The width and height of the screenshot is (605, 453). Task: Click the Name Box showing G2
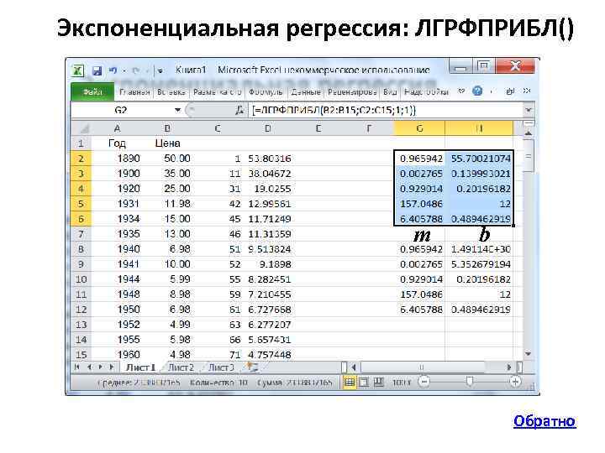[x=121, y=110]
